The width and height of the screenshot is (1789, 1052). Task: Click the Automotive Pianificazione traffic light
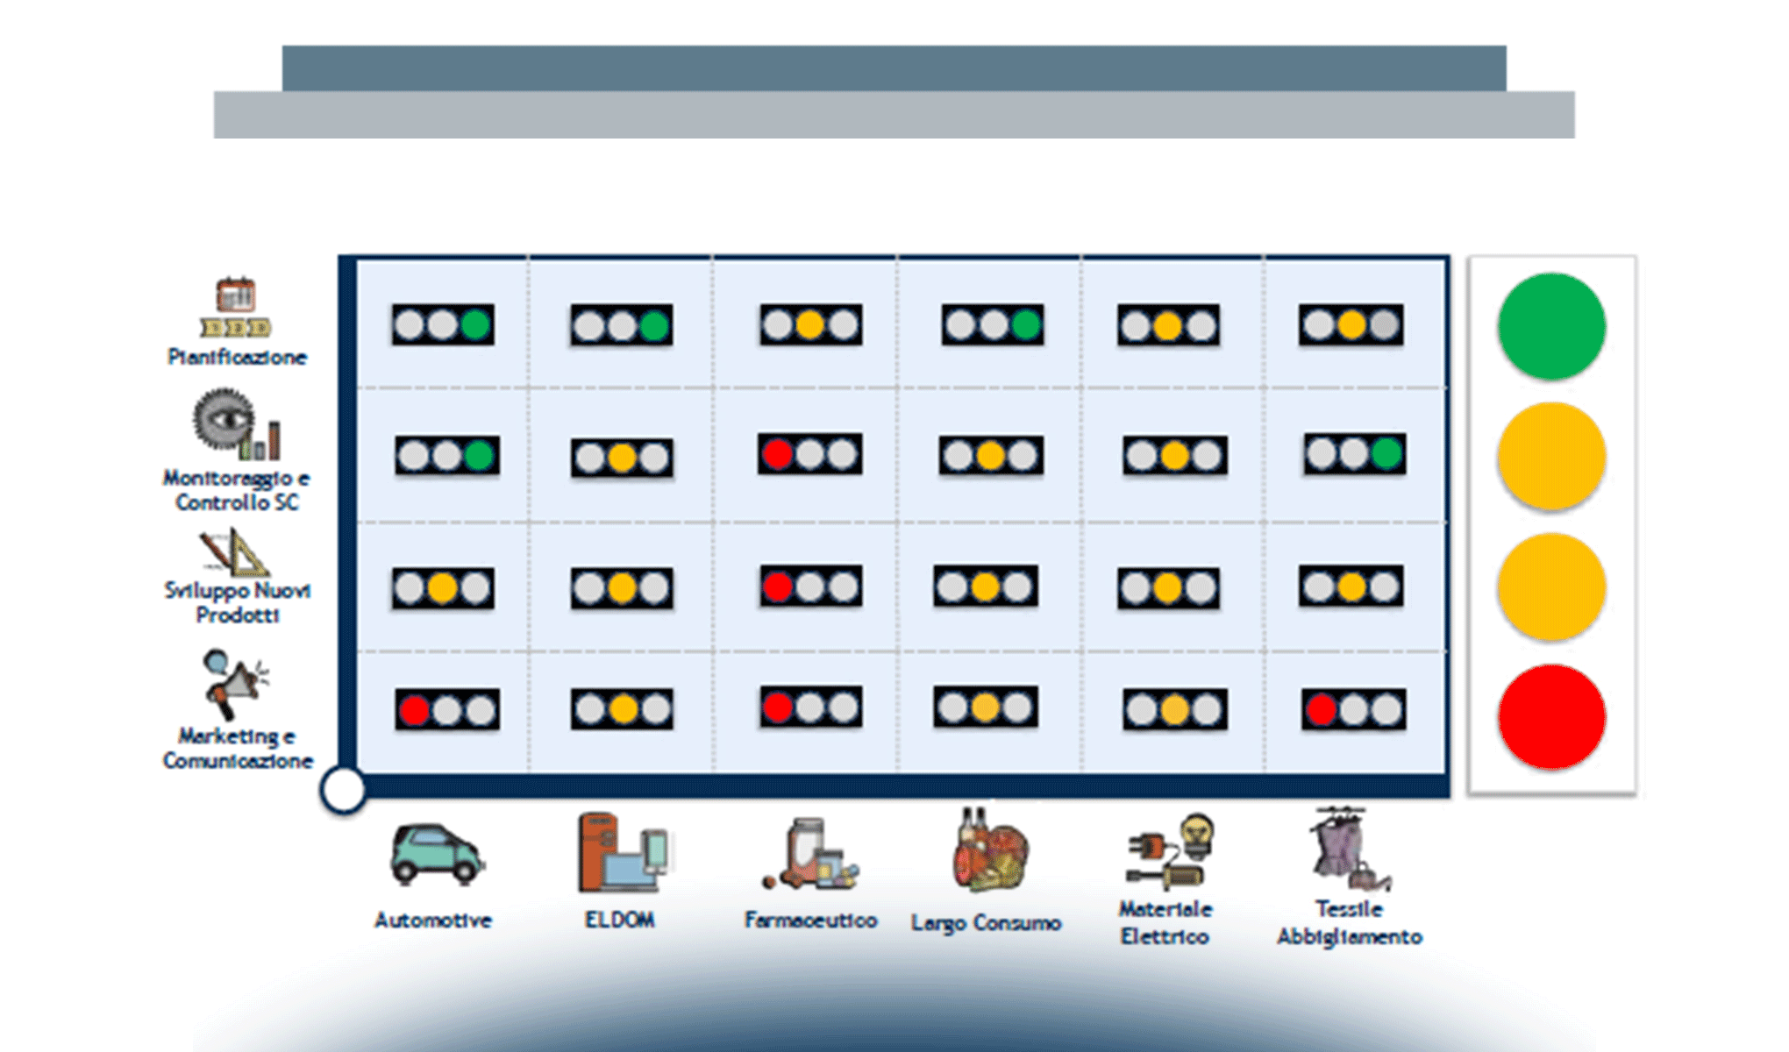coord(443,325)
